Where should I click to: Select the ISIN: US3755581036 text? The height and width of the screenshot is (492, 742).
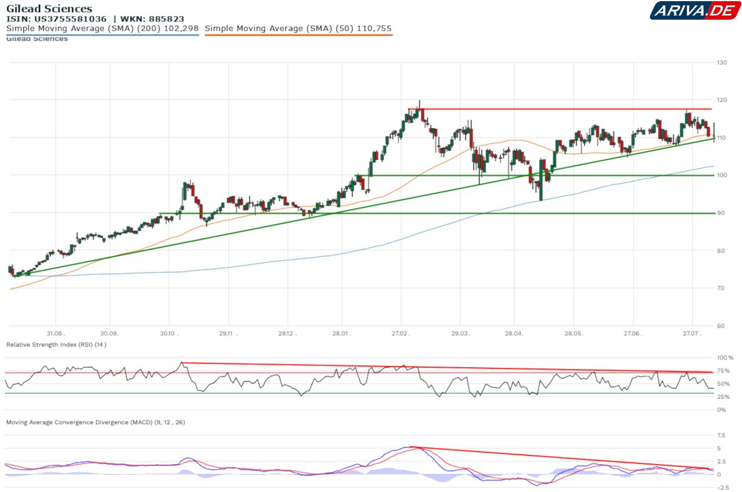click(56, 19)
